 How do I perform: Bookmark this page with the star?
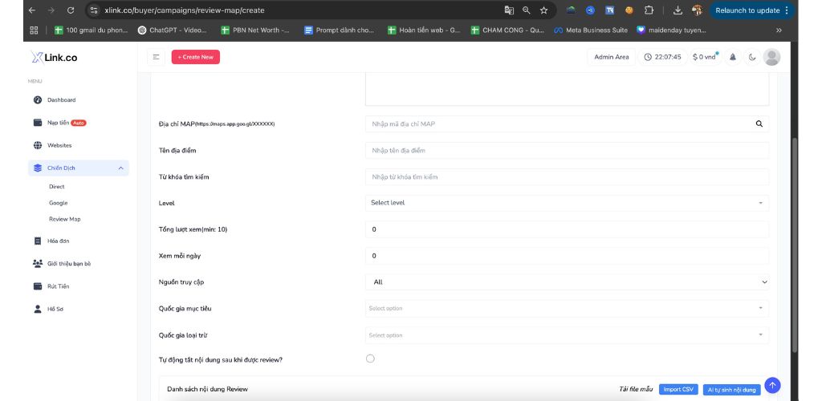543,10
